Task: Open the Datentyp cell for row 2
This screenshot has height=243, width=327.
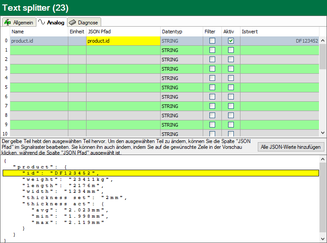Action: coord(181,60)
